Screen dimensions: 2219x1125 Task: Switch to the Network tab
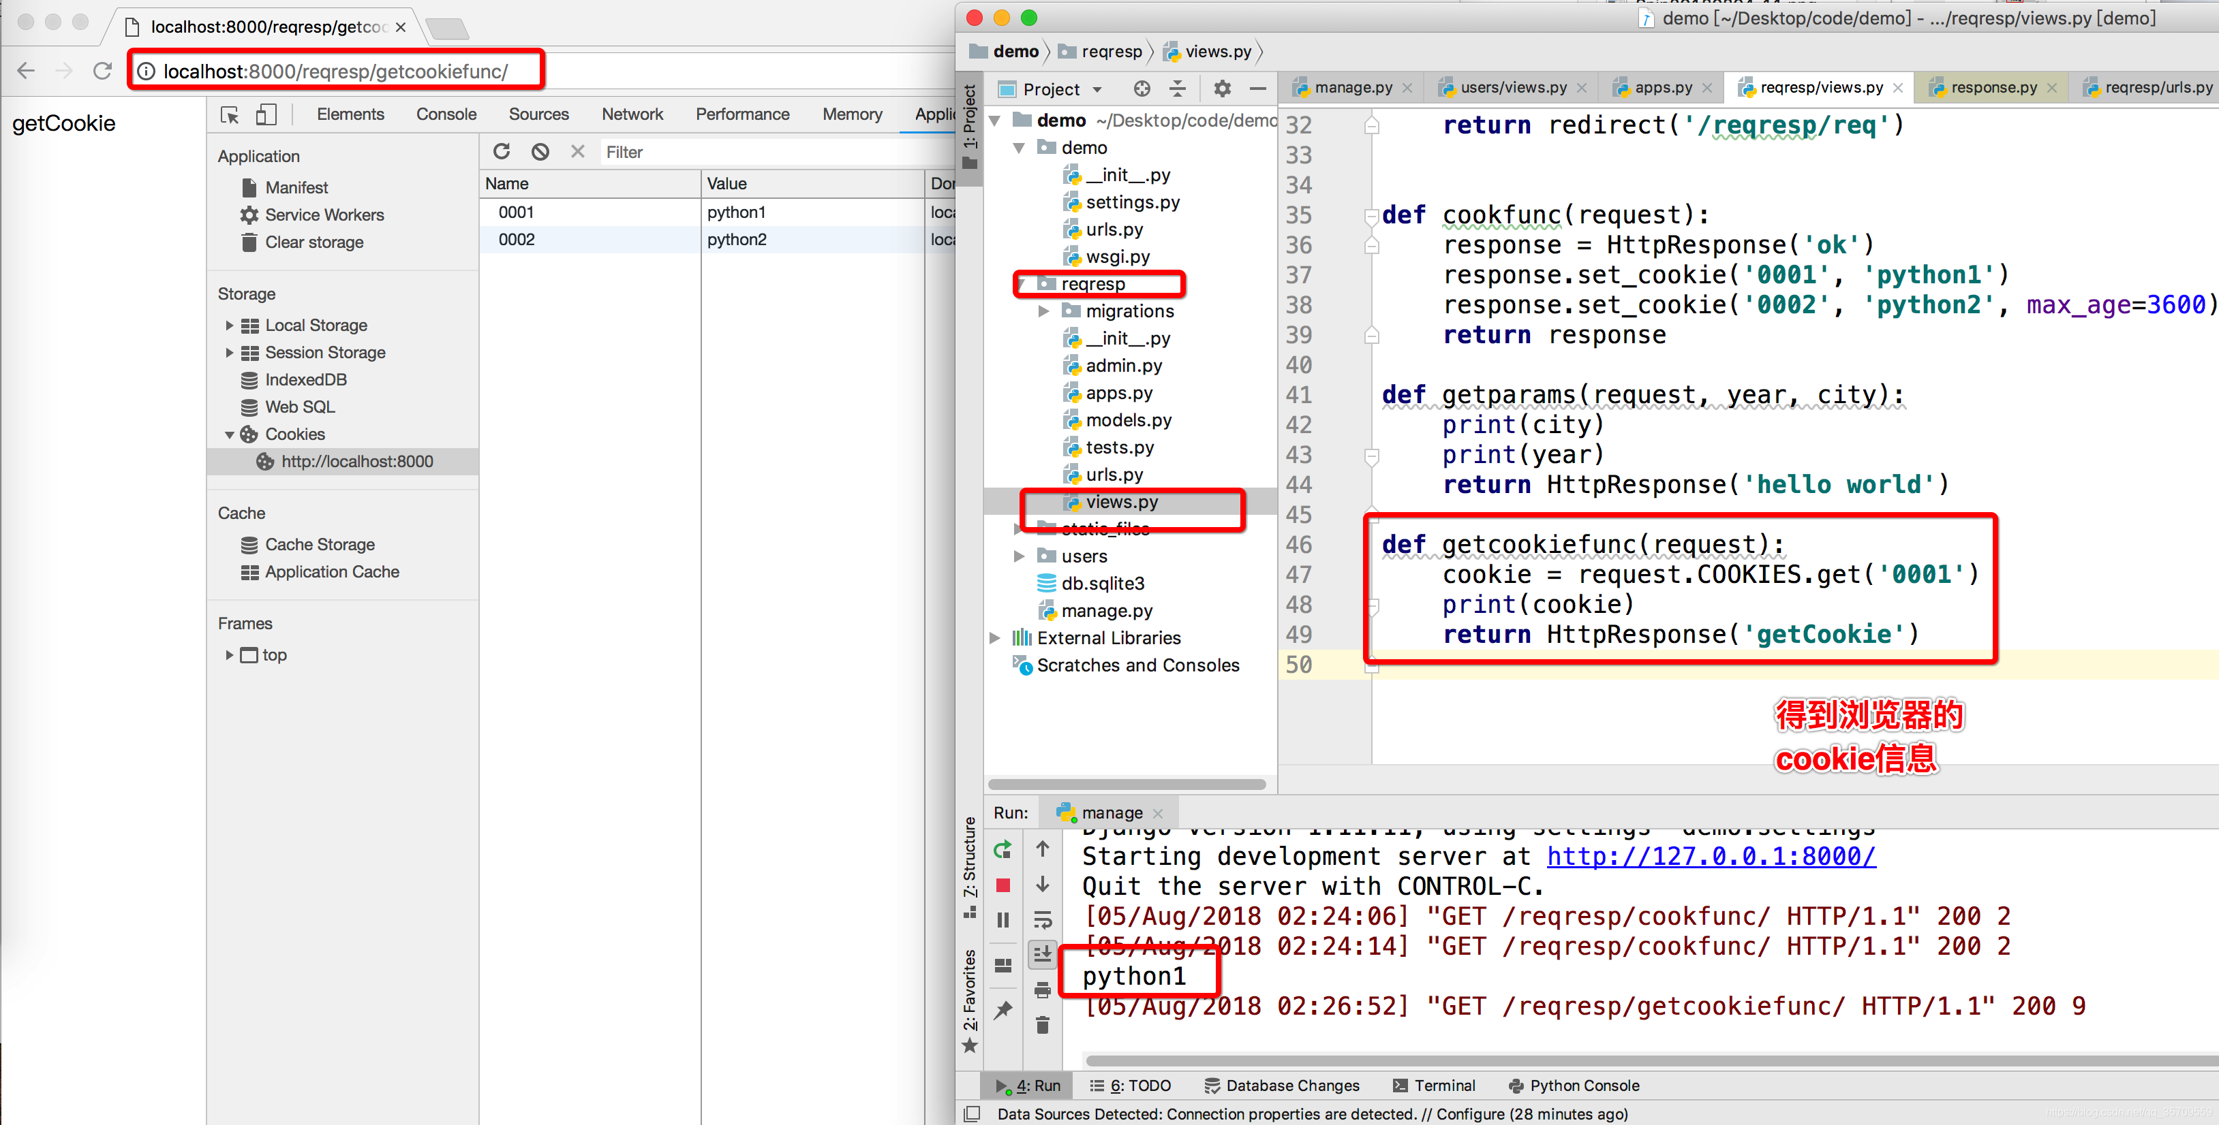click(x=632, y=114)
